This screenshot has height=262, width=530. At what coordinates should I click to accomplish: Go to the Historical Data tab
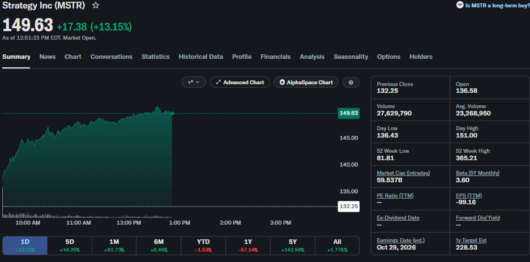point(201,57)
